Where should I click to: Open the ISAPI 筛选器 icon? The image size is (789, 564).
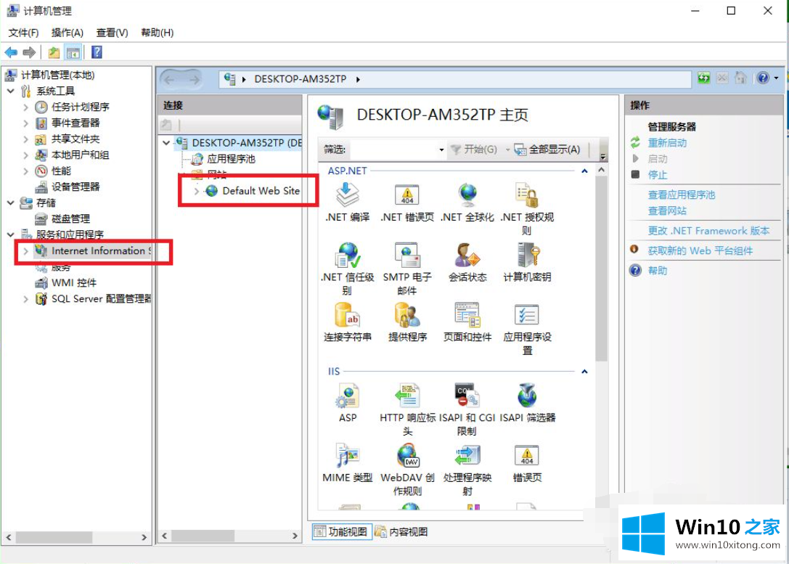(527, 396)
